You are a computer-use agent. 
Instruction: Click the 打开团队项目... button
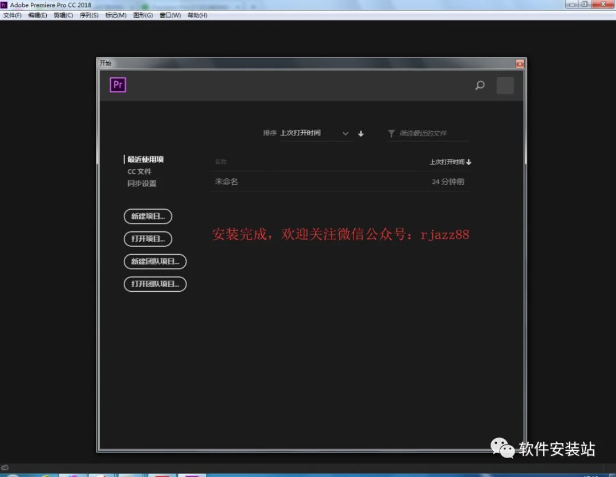tap(155, 284)
